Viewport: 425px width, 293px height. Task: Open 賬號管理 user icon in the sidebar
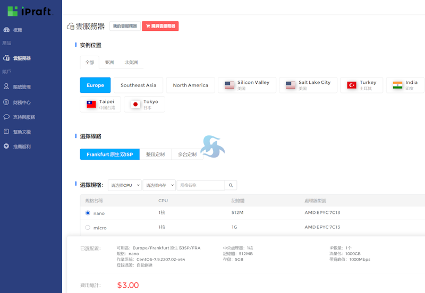point(6,87)
